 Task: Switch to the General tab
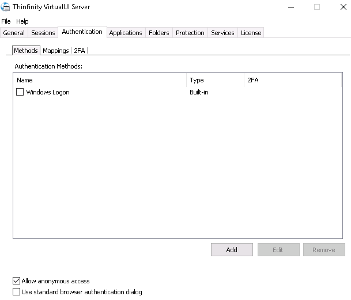click(14, 33)
